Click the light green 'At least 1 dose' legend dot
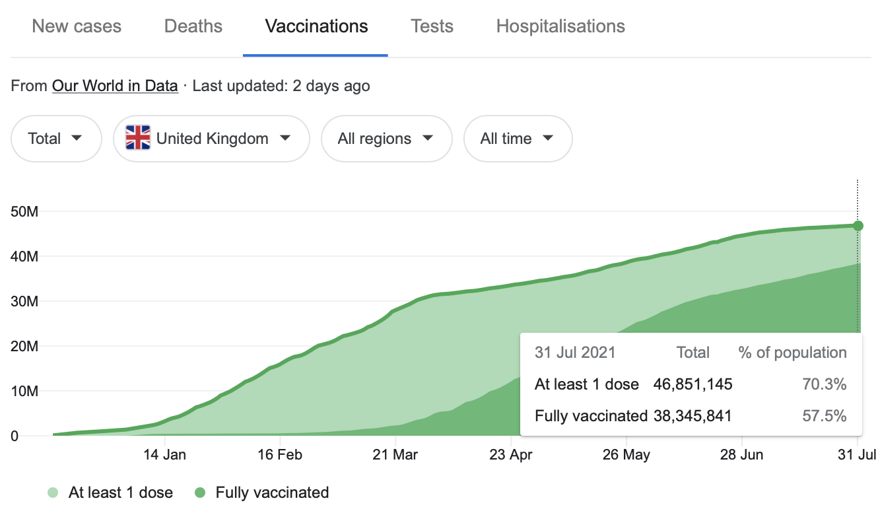 coord(53,493)
